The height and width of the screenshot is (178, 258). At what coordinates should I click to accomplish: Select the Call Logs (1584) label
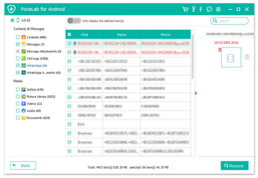pos(37,59)
